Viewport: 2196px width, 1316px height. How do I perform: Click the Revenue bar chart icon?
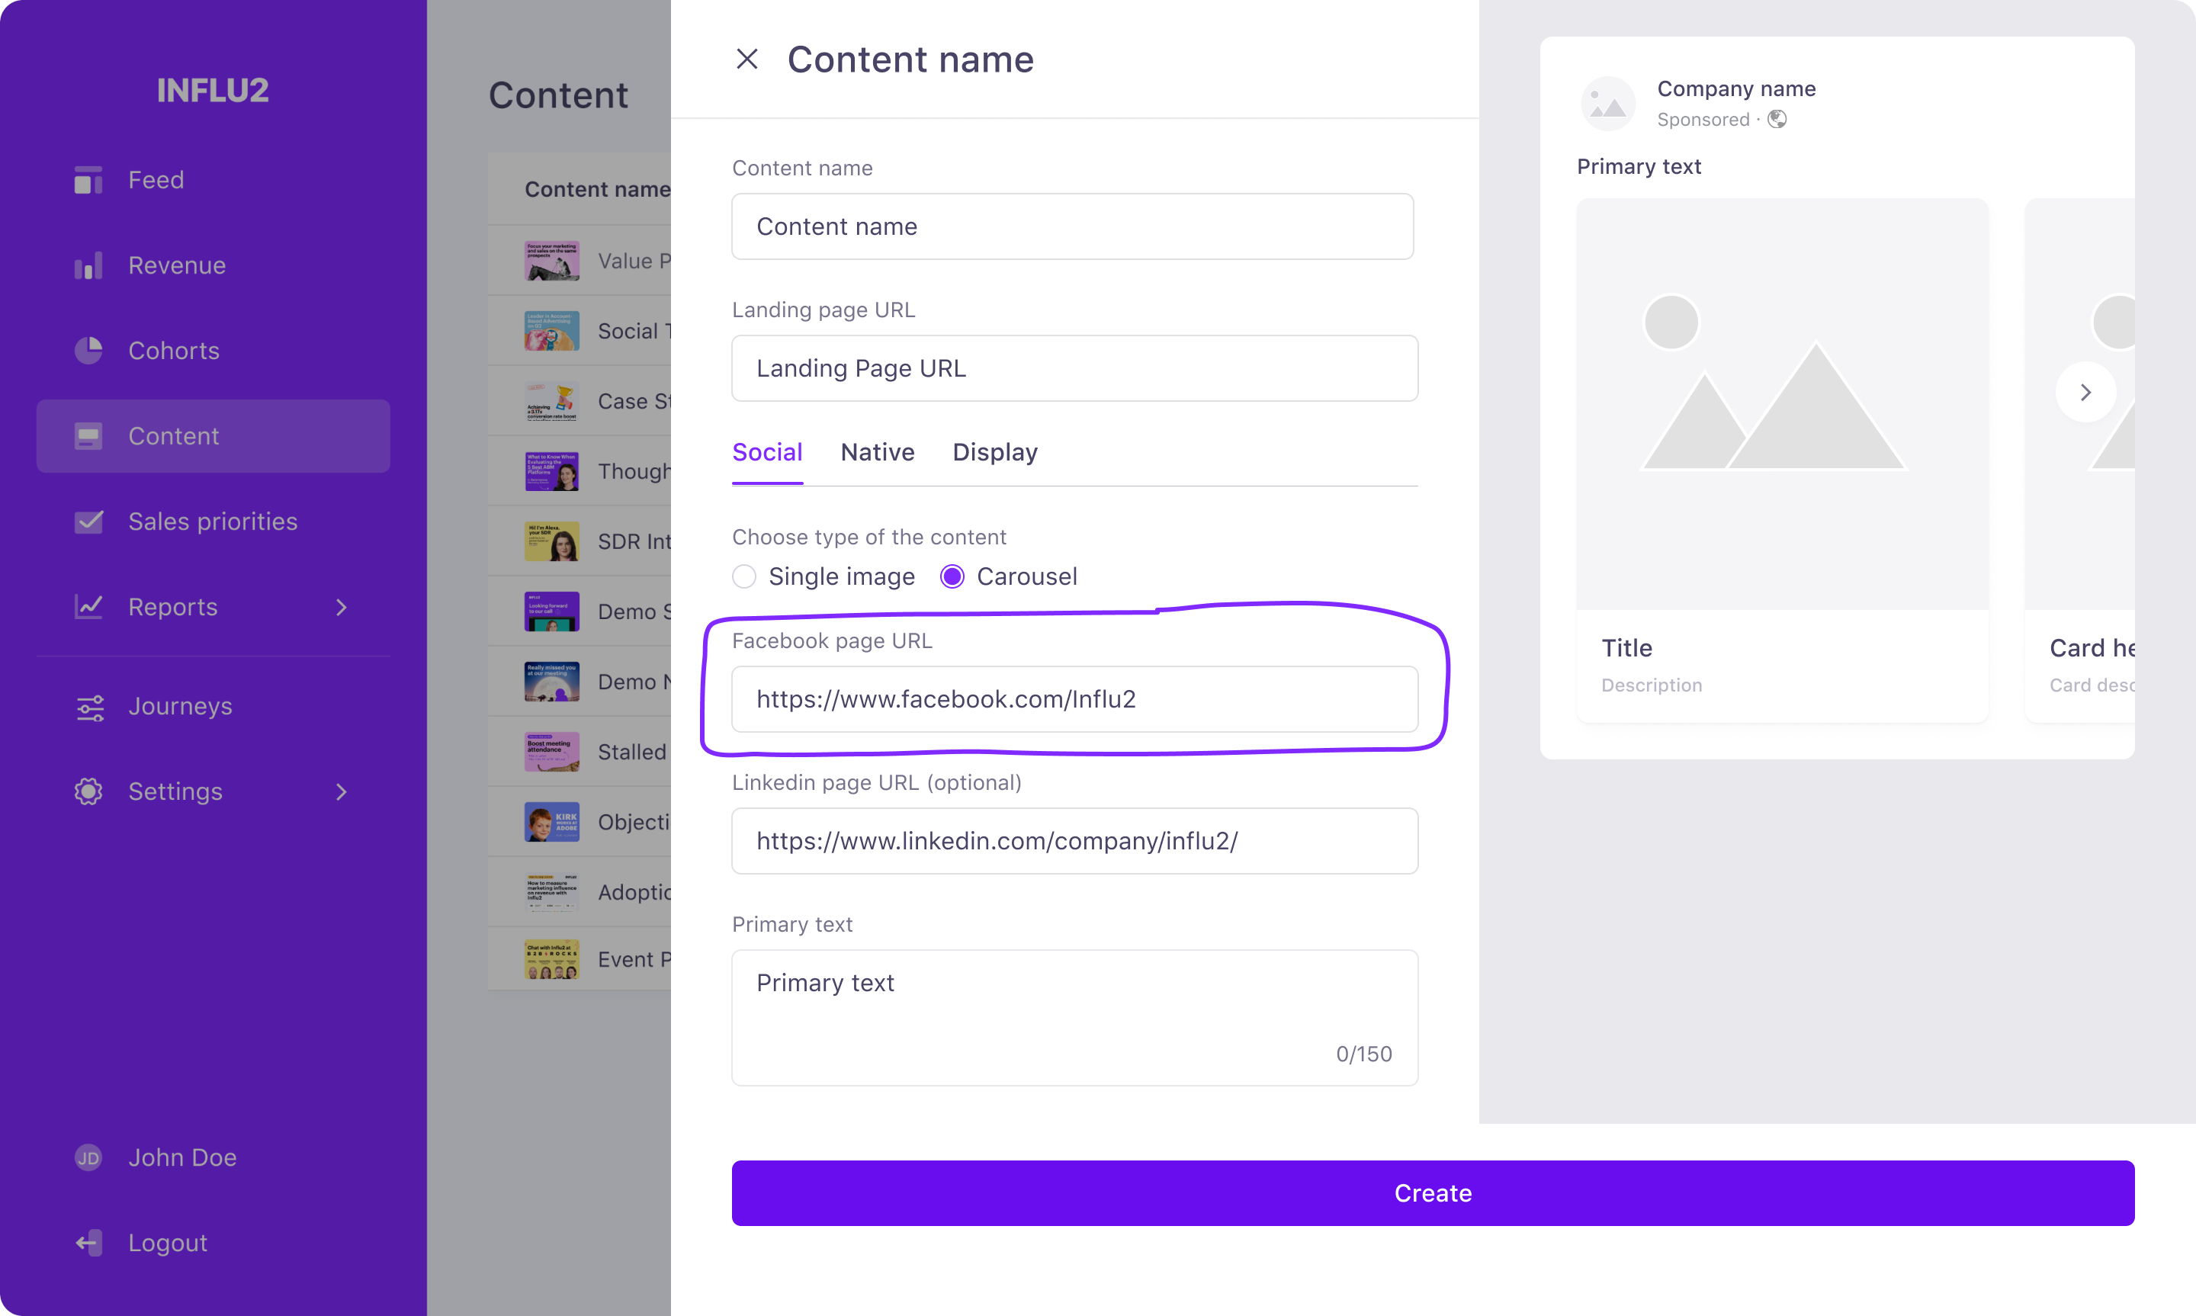(x=88, y=265)
